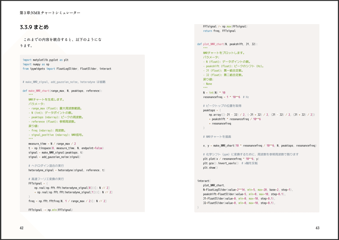The image size is (339, 240).
Task: Click the section heading '3.3.9 まとめ'
Action: (x=34, y=27)
